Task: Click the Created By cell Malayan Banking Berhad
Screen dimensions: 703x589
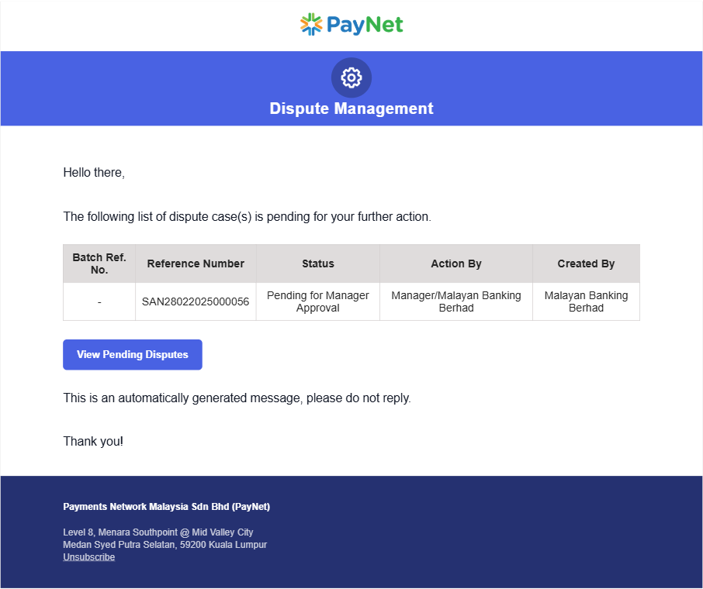Action: pos(586,301)
